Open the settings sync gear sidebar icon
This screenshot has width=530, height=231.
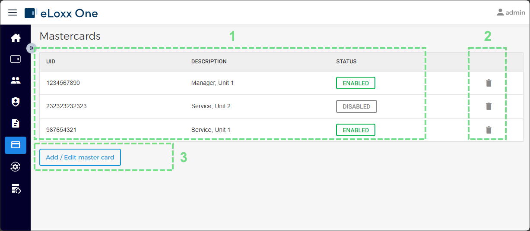click(x=16, y=167)
